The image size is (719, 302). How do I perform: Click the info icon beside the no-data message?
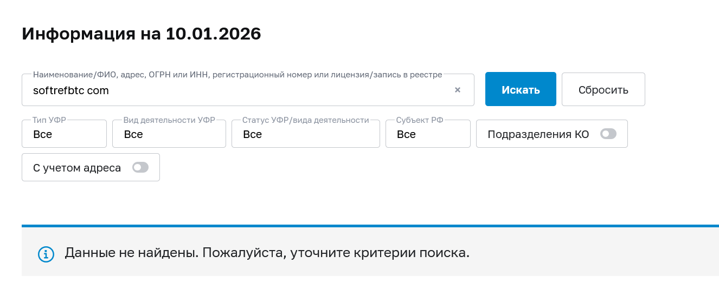[46, 254]
